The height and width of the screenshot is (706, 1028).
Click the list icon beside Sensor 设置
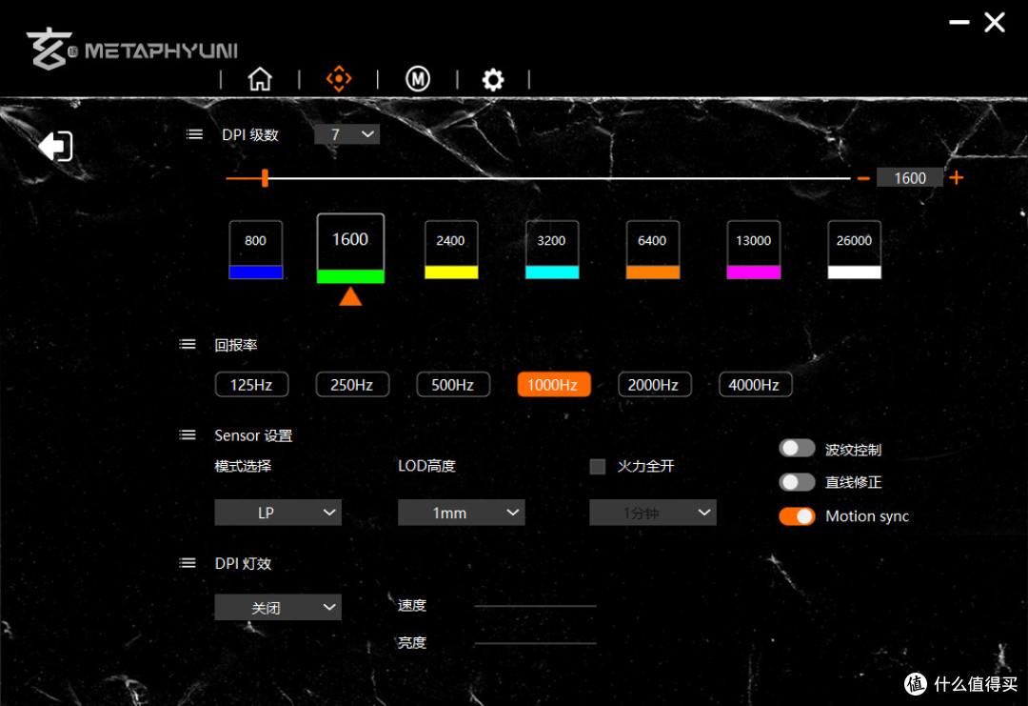coord(188,435)
